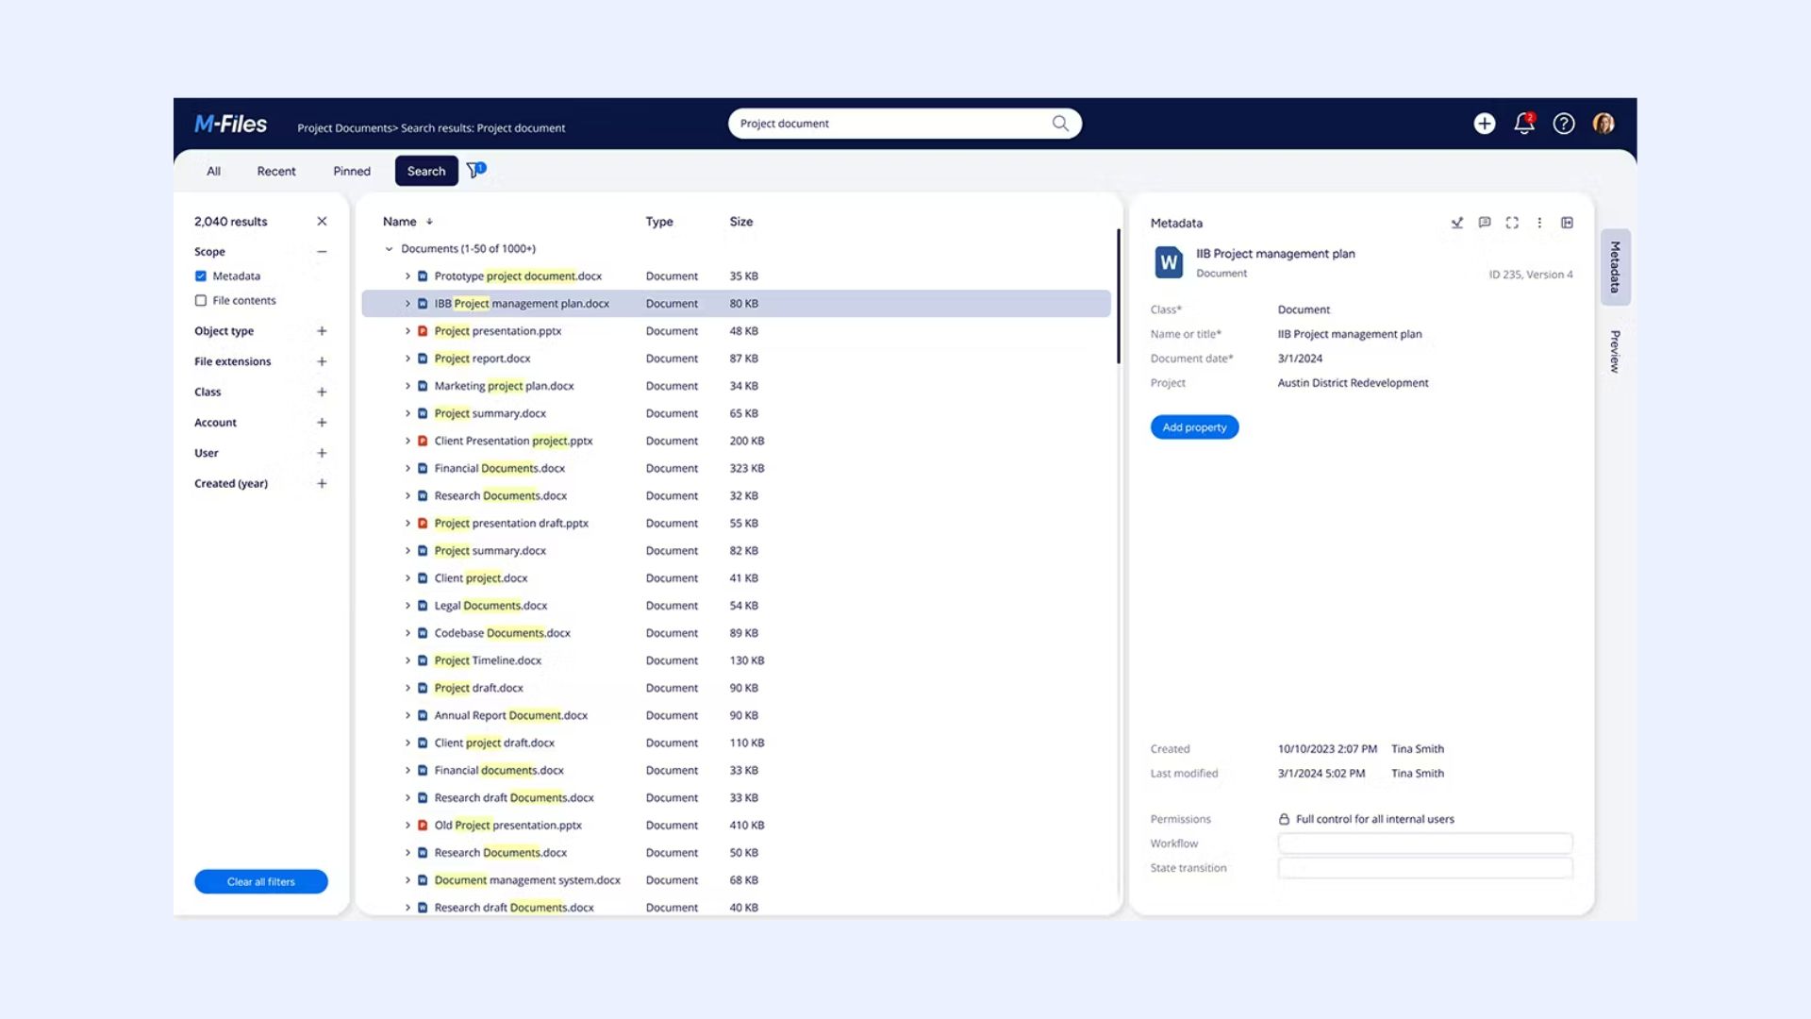Click the fullscreen expand icon in Metadata

[x=1512, y=223]
